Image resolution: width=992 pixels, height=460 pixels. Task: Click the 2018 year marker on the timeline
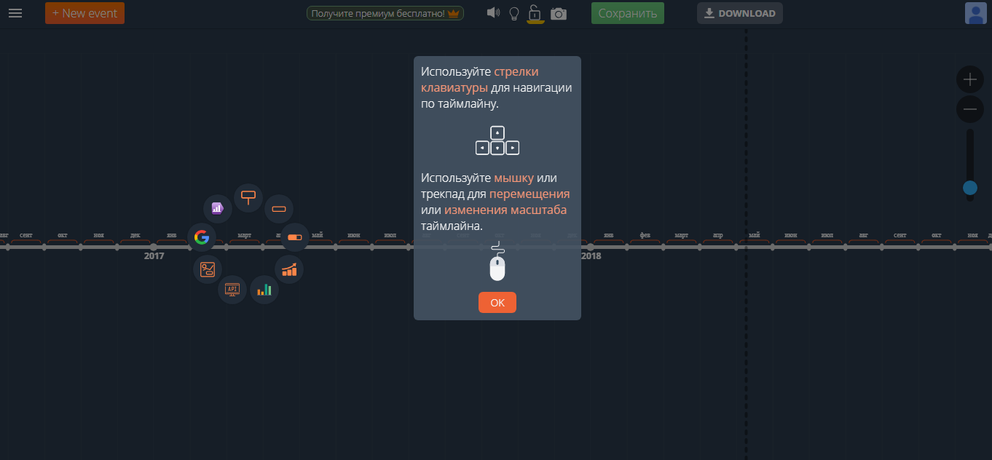(x=591, y=255)
